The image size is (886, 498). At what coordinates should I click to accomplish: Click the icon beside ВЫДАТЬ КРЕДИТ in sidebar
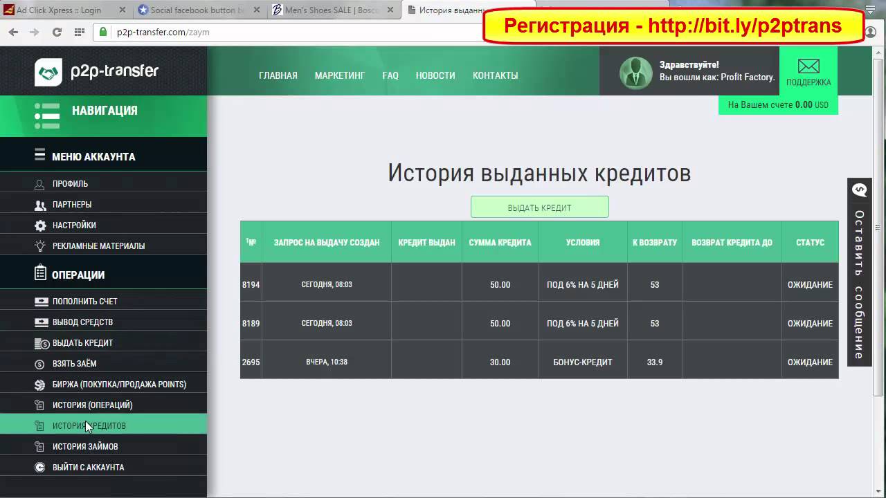tap(41, 343)
